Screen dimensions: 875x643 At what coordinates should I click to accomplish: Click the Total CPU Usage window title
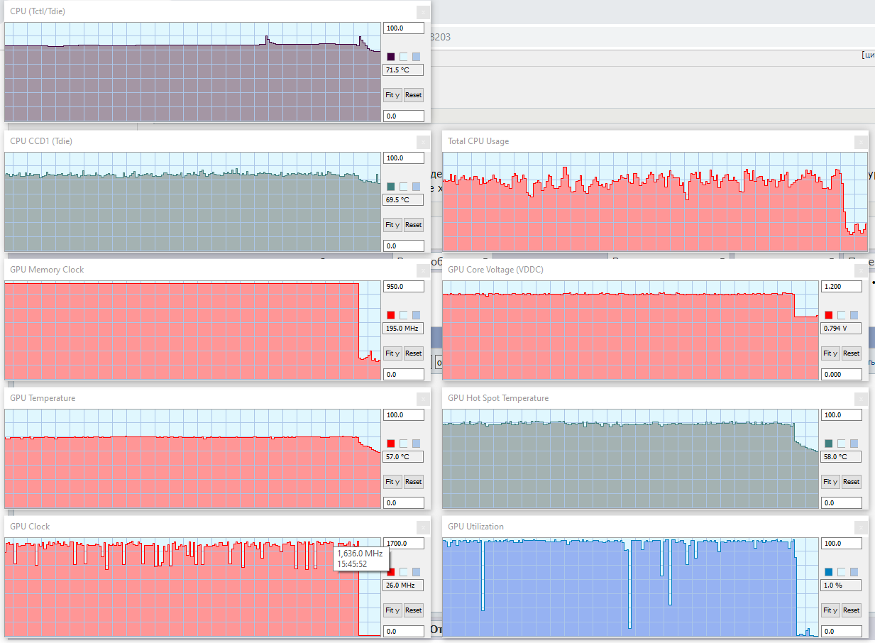[x=478, y=141]
